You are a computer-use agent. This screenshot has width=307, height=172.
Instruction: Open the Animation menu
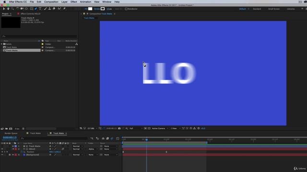pos(85,2)
